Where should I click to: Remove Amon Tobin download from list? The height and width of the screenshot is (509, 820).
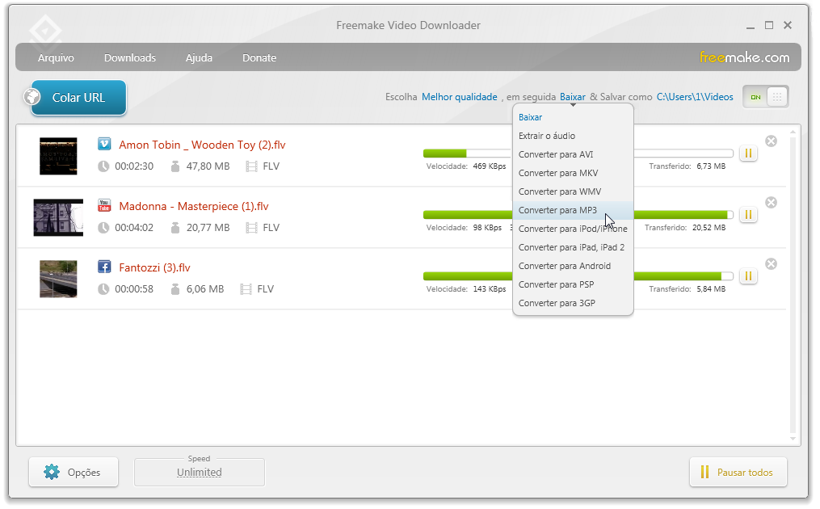point(771,141)
